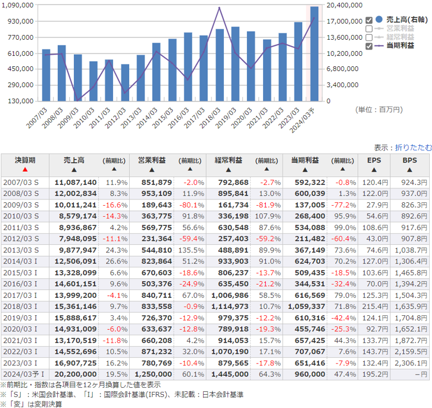Sort by BPS column arrow
This screenshot has height=408, width=432.
point(411,170)
